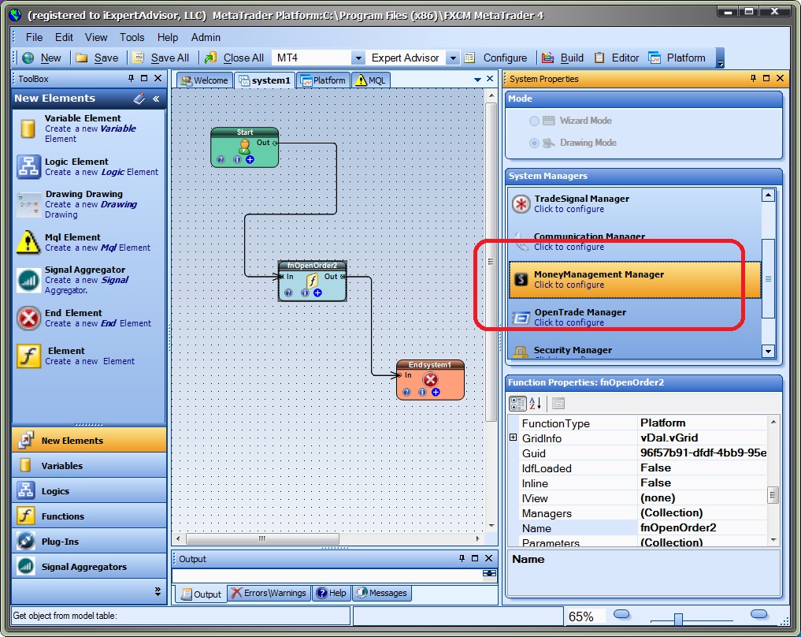Viewport: 801px width, 637px height.
Task: Click the zoom in button right of slider
Action: (759, 614)
